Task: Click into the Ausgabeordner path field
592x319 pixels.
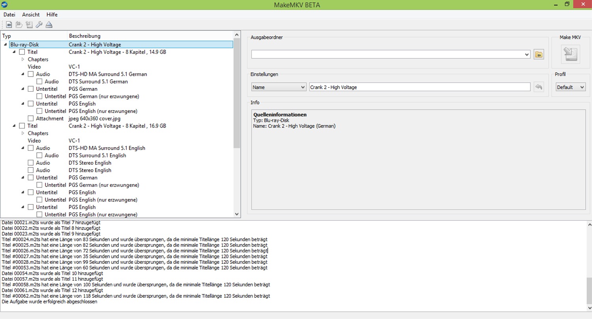Action: [x=388, y=54]
